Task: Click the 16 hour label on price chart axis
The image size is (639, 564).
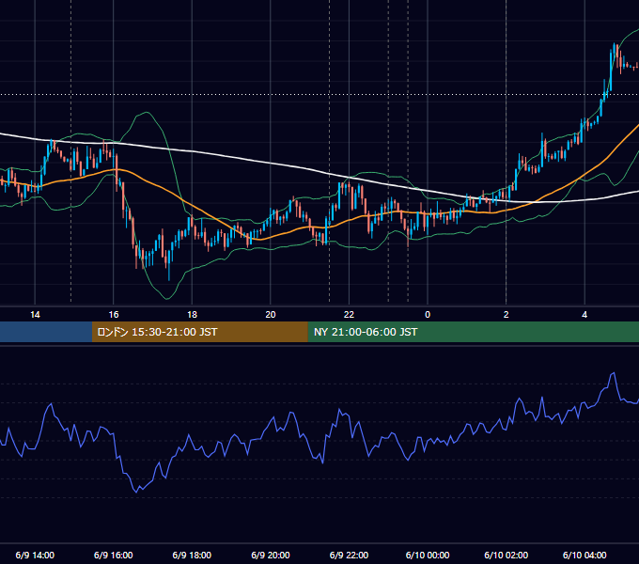Action: [114, 315]
